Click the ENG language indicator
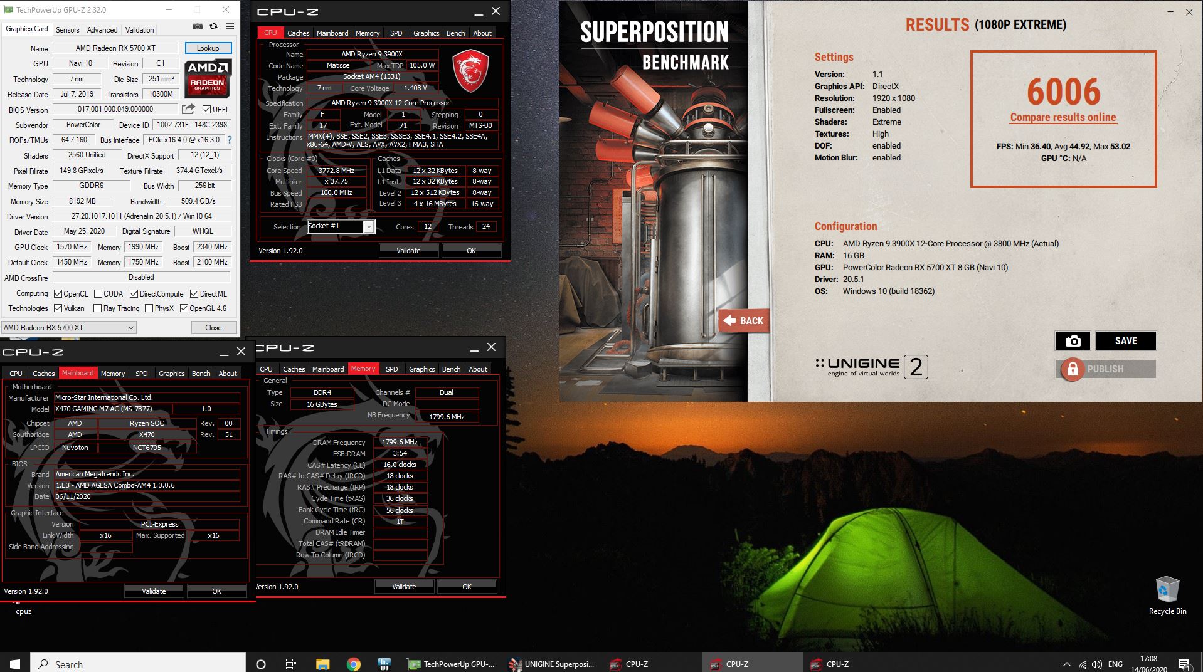Viewport: 1203px width, 672px height. [1115, 664]
